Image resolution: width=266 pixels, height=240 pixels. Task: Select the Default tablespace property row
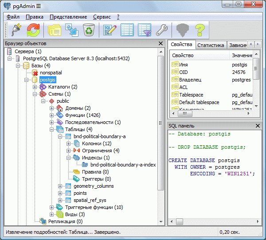(211, 102)
